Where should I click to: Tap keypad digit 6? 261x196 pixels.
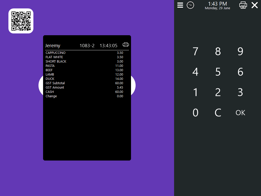(x=240, y=72)
